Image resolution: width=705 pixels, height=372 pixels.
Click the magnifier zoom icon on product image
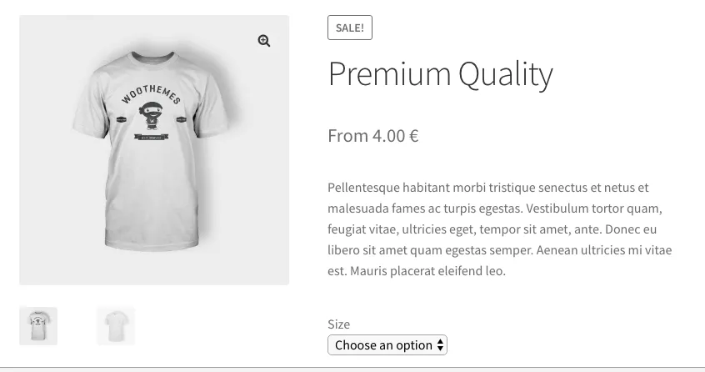[264, 41]
